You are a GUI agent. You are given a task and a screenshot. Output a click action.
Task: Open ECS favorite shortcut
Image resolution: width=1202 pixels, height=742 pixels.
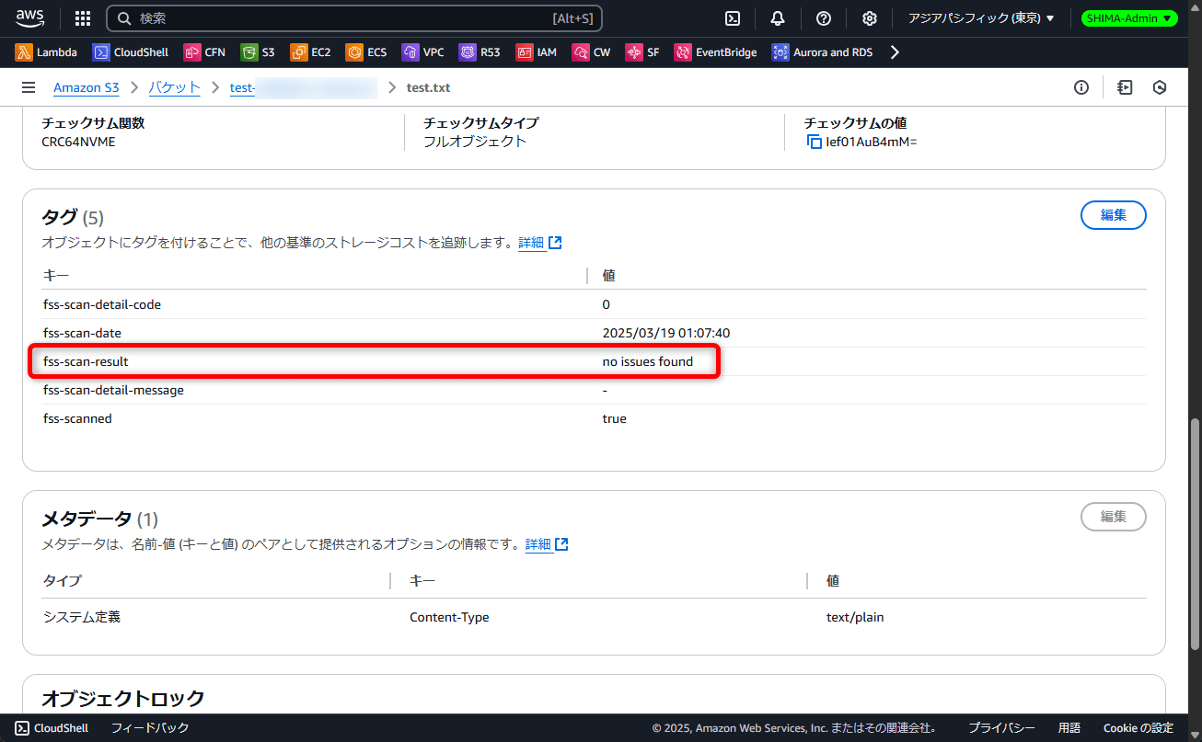tap(366, 52)
